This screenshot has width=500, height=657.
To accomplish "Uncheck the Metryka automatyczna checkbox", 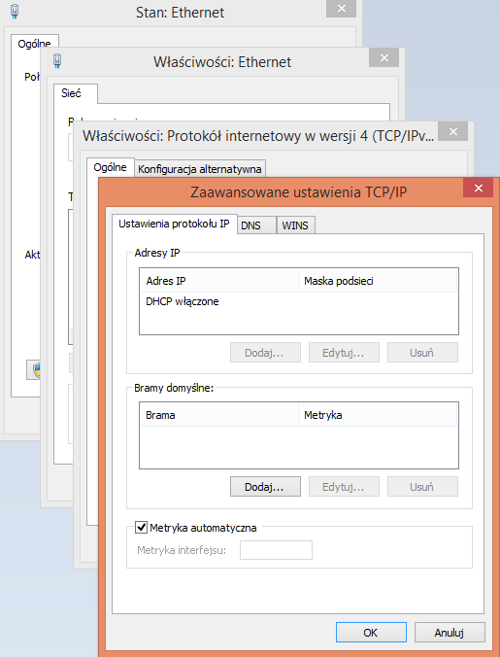I will pyautogui.click(x=142, y=527).
